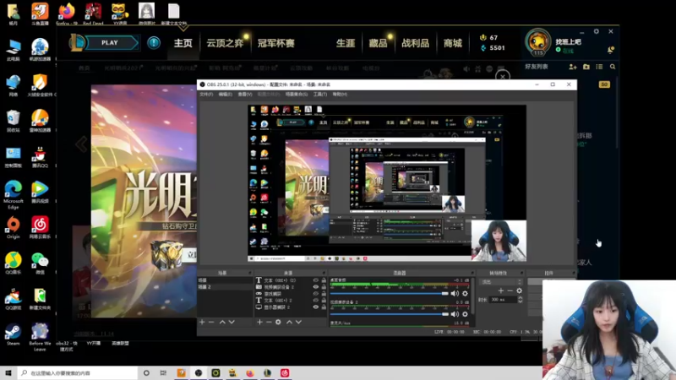
Task: Toggle the lock on 文本 (GDI+) (2) source
Action: [x=324, y=280]
